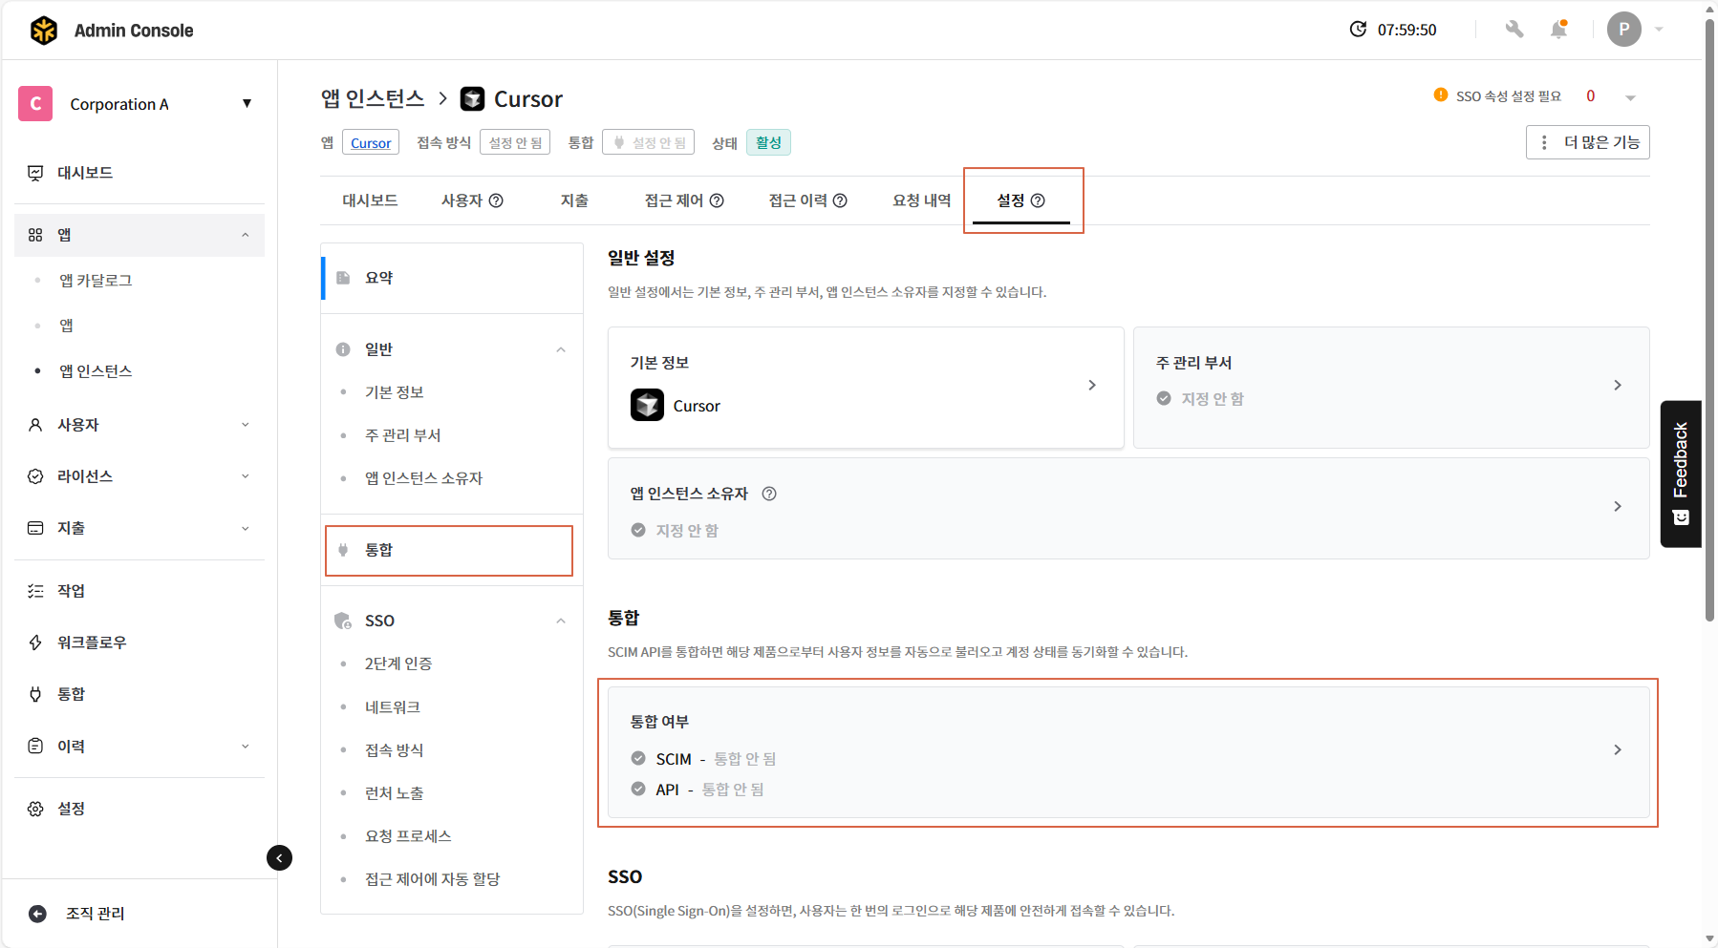Click the session timer refresh icon

(x=1358, y=30)
